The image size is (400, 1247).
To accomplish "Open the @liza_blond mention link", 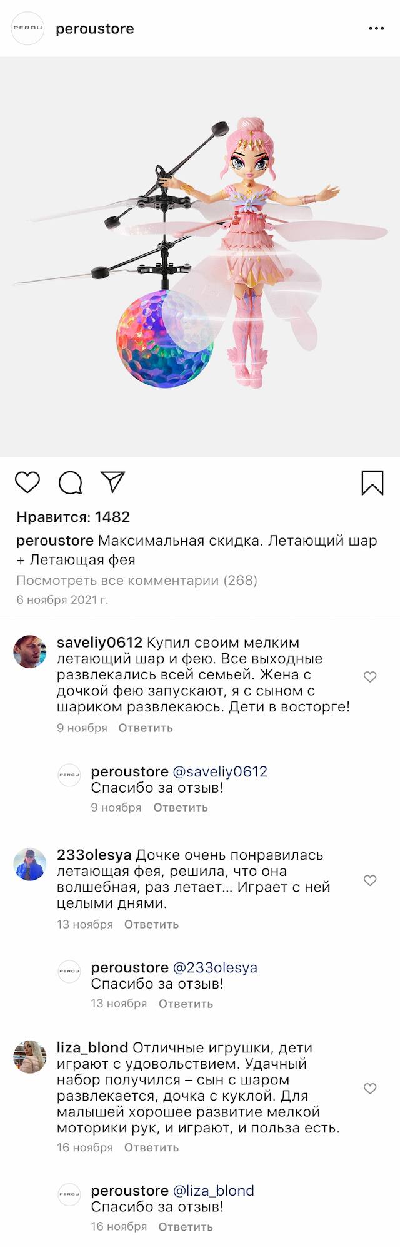I will [214, 1191].
